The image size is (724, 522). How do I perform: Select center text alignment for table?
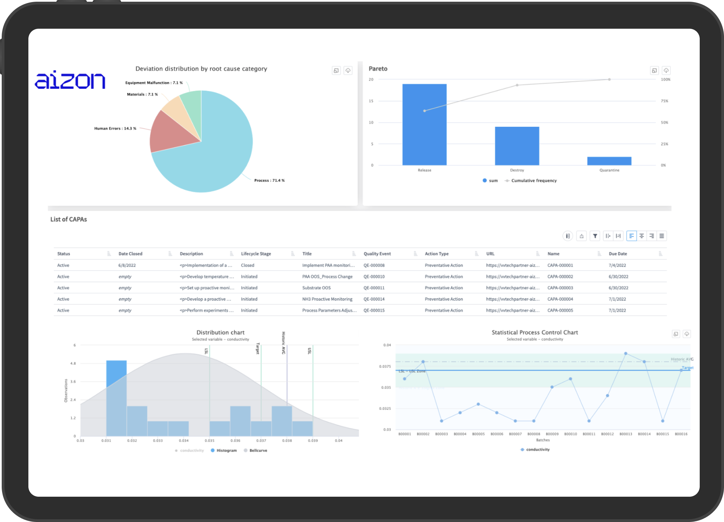[x=642, y=236]
